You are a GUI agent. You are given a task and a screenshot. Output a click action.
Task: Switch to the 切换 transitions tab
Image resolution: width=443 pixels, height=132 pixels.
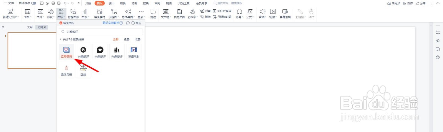[123, 3]
